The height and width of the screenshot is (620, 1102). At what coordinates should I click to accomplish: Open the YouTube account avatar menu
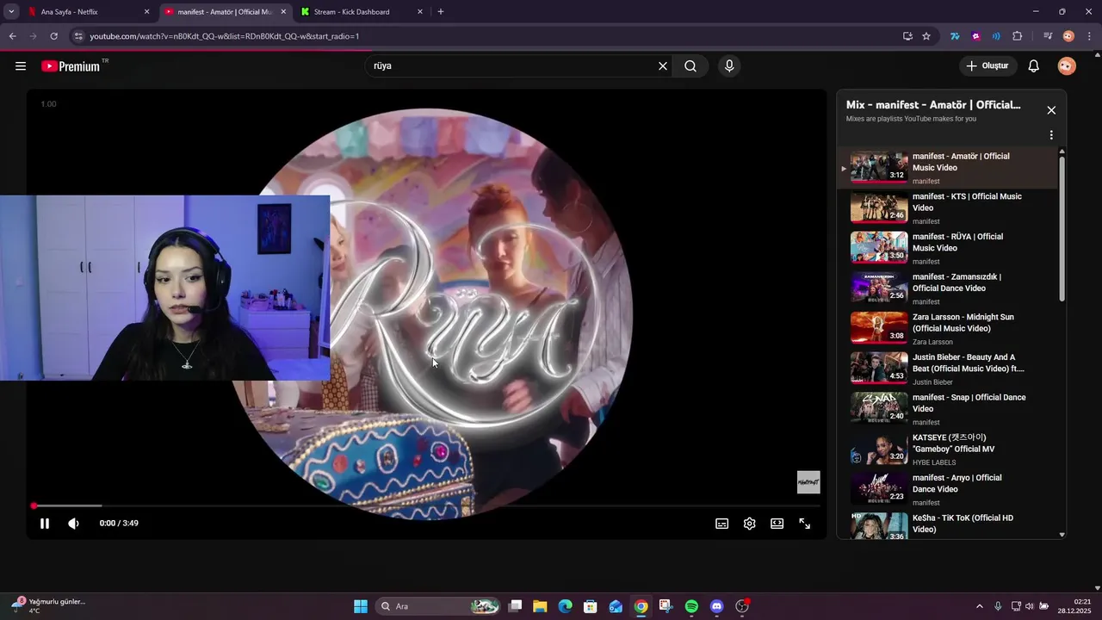pos(1067,66)
